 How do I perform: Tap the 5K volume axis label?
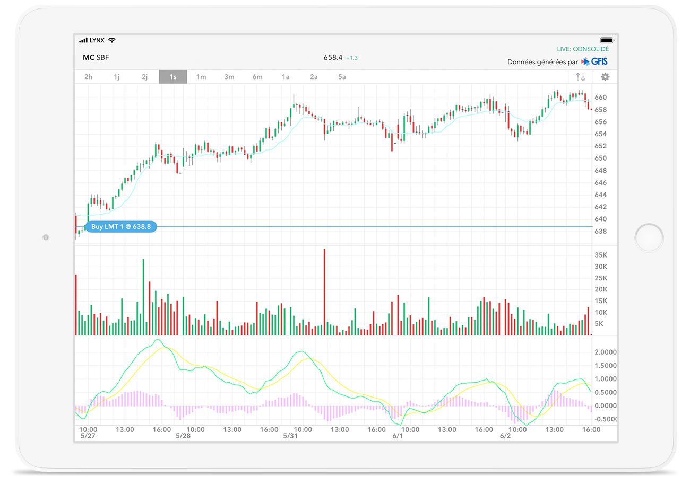(599, 324)
